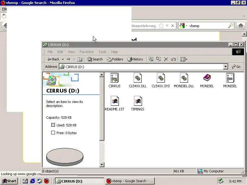The image size is (247, 185).
Task: Click the Go button beside Address bar
Action: 236,67
